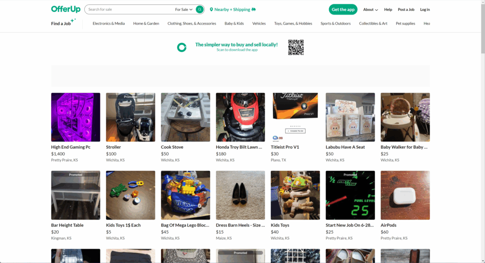This screenshot has height=263, width=485.
Task: Open Vehicles category
Action: (x=259, y=24)
